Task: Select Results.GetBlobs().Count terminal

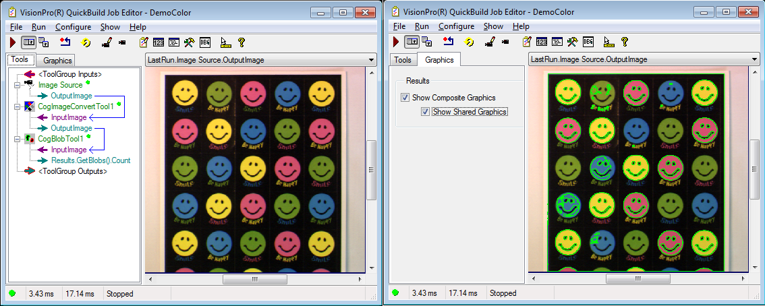Action: pyautogui.click(x=91, y=160)
